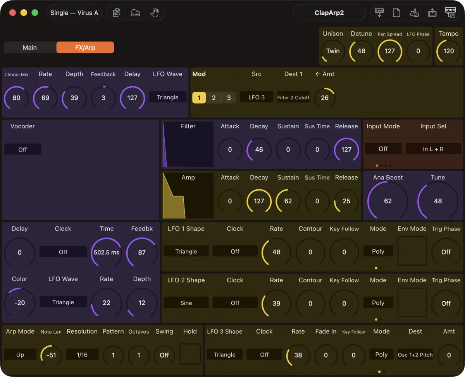Viewport: 465px width, 377px height.
Task: Open the LFO 3 Dest Osc 1+2 Pitch dropdown
Action: click(415, 355)
